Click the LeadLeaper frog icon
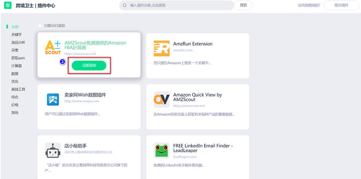The width and height of the screenshot is (361, 179). [162, 150]
